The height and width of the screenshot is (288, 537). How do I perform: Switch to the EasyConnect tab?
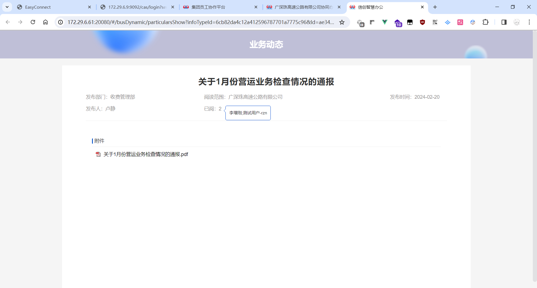(54, 7)
